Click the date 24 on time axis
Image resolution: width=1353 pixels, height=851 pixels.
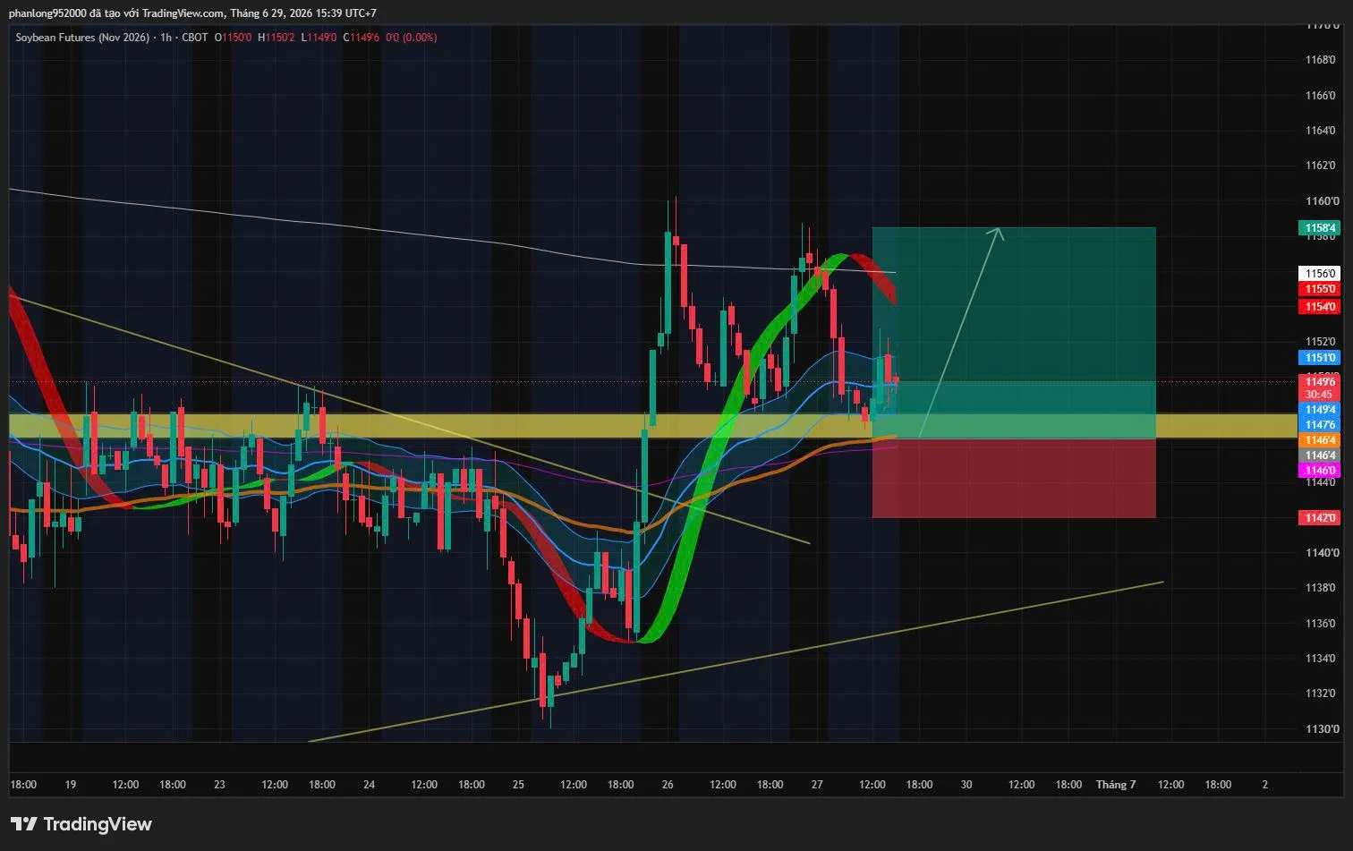coord(370,785)
